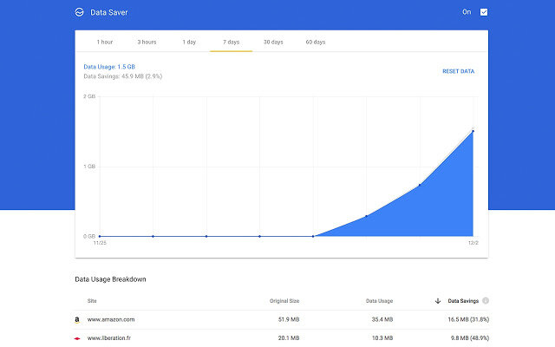The image size is (555, 347).
Task: Click the Data Savings info icon
Action: click(486, 301)
